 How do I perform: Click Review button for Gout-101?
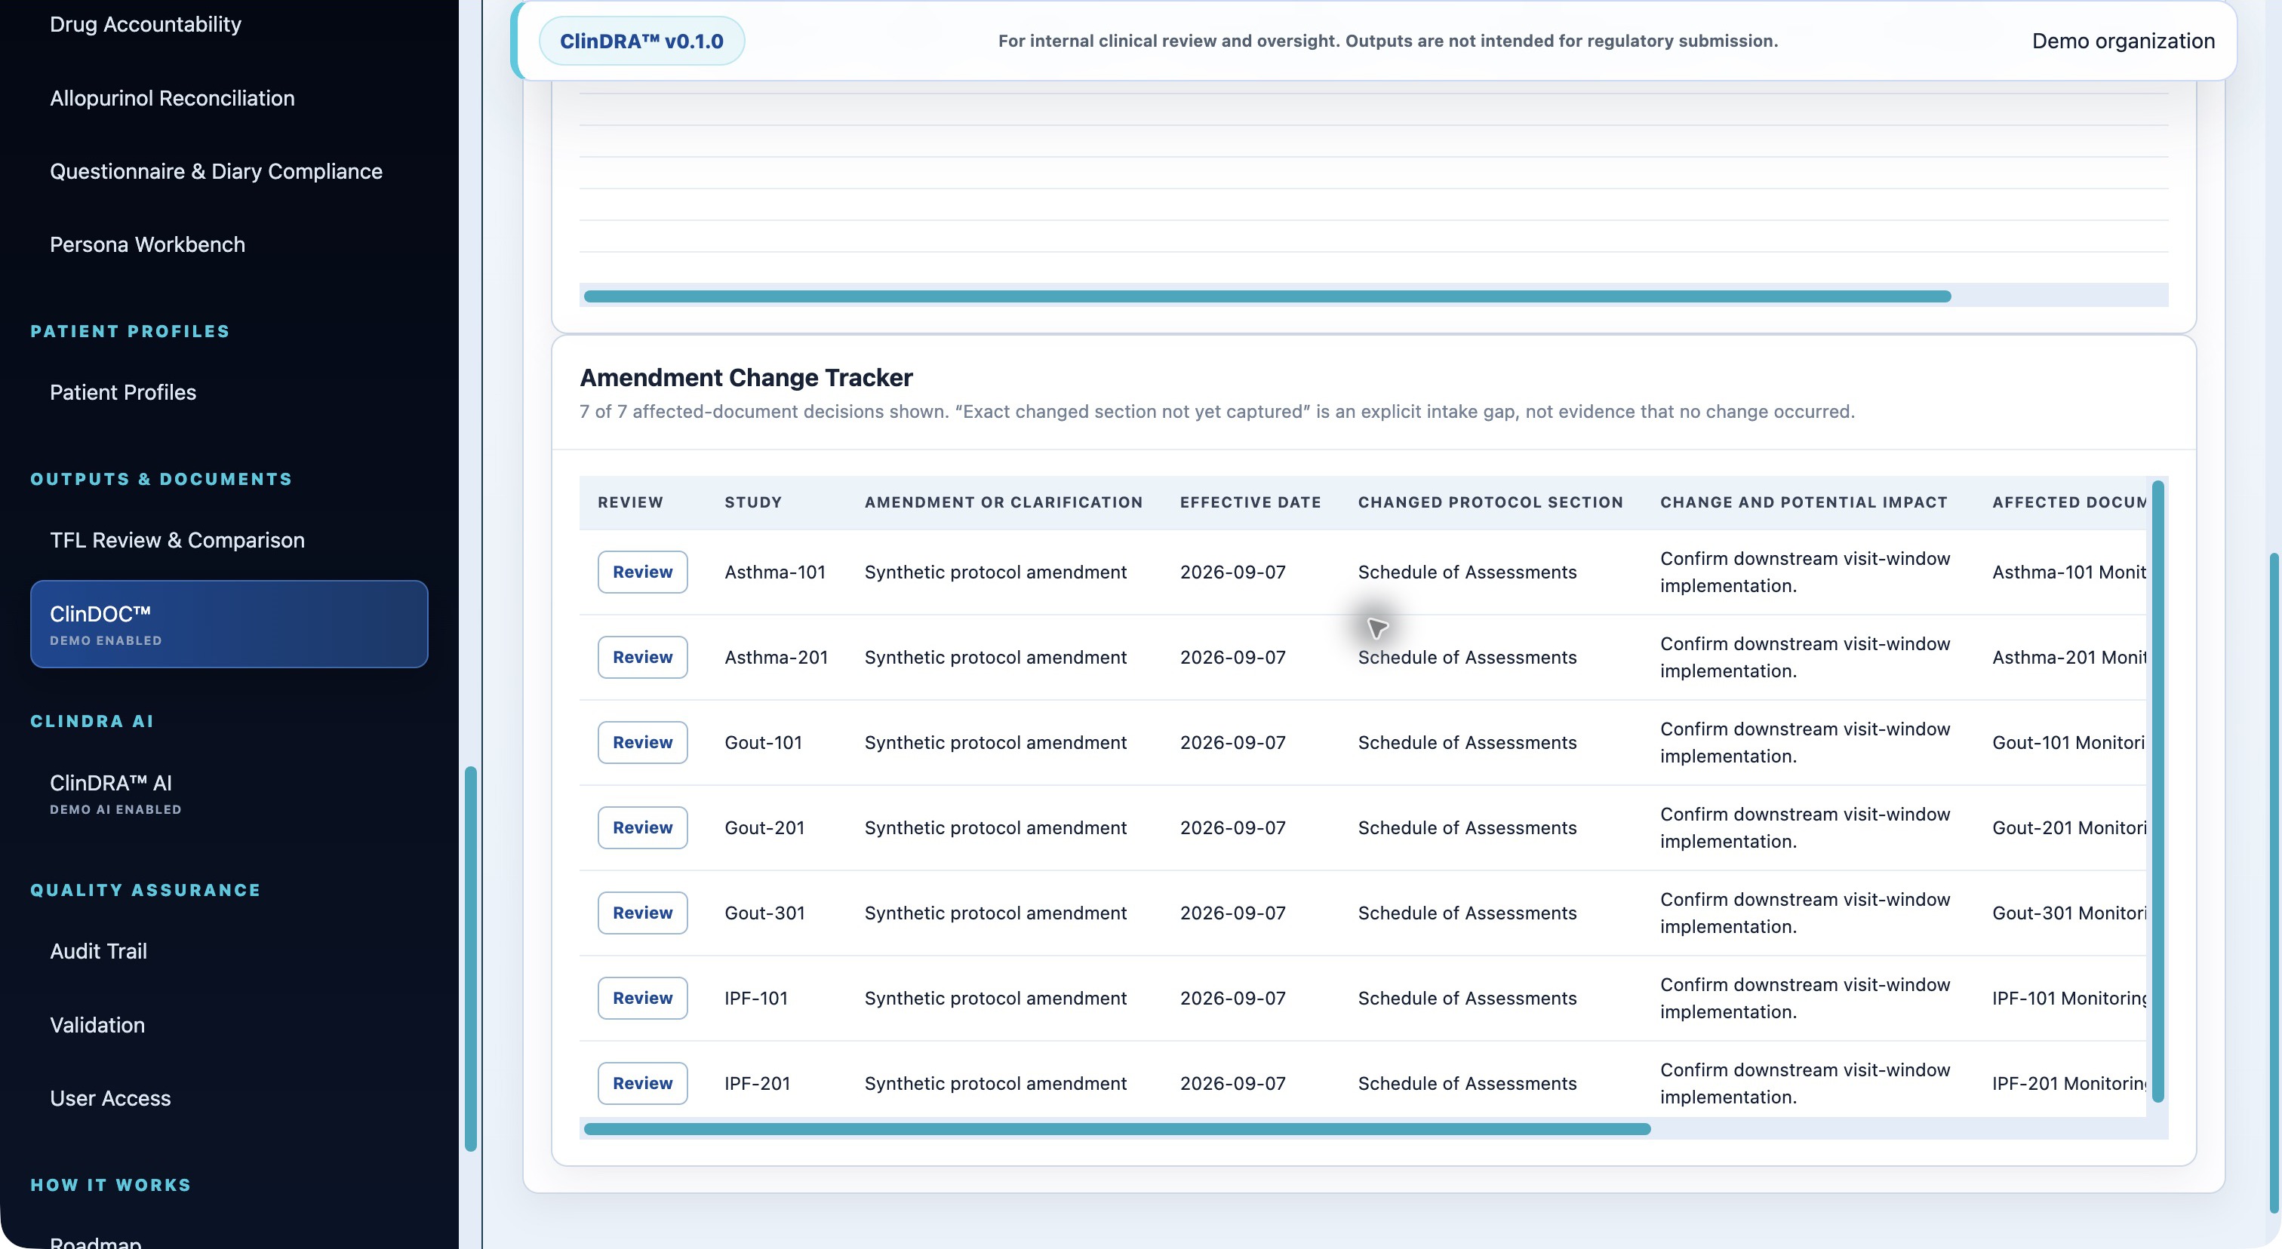[x=642, y=743]
